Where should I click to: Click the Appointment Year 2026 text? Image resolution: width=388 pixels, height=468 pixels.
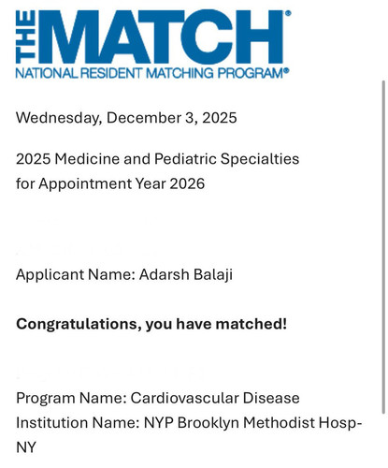coord(122,183)
